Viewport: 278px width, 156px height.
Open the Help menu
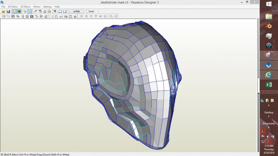[57, 7]
